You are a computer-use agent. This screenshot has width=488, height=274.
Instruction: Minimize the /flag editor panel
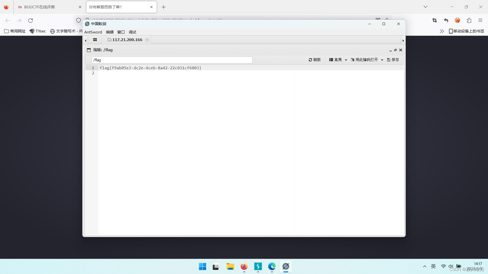coord(391,50)
